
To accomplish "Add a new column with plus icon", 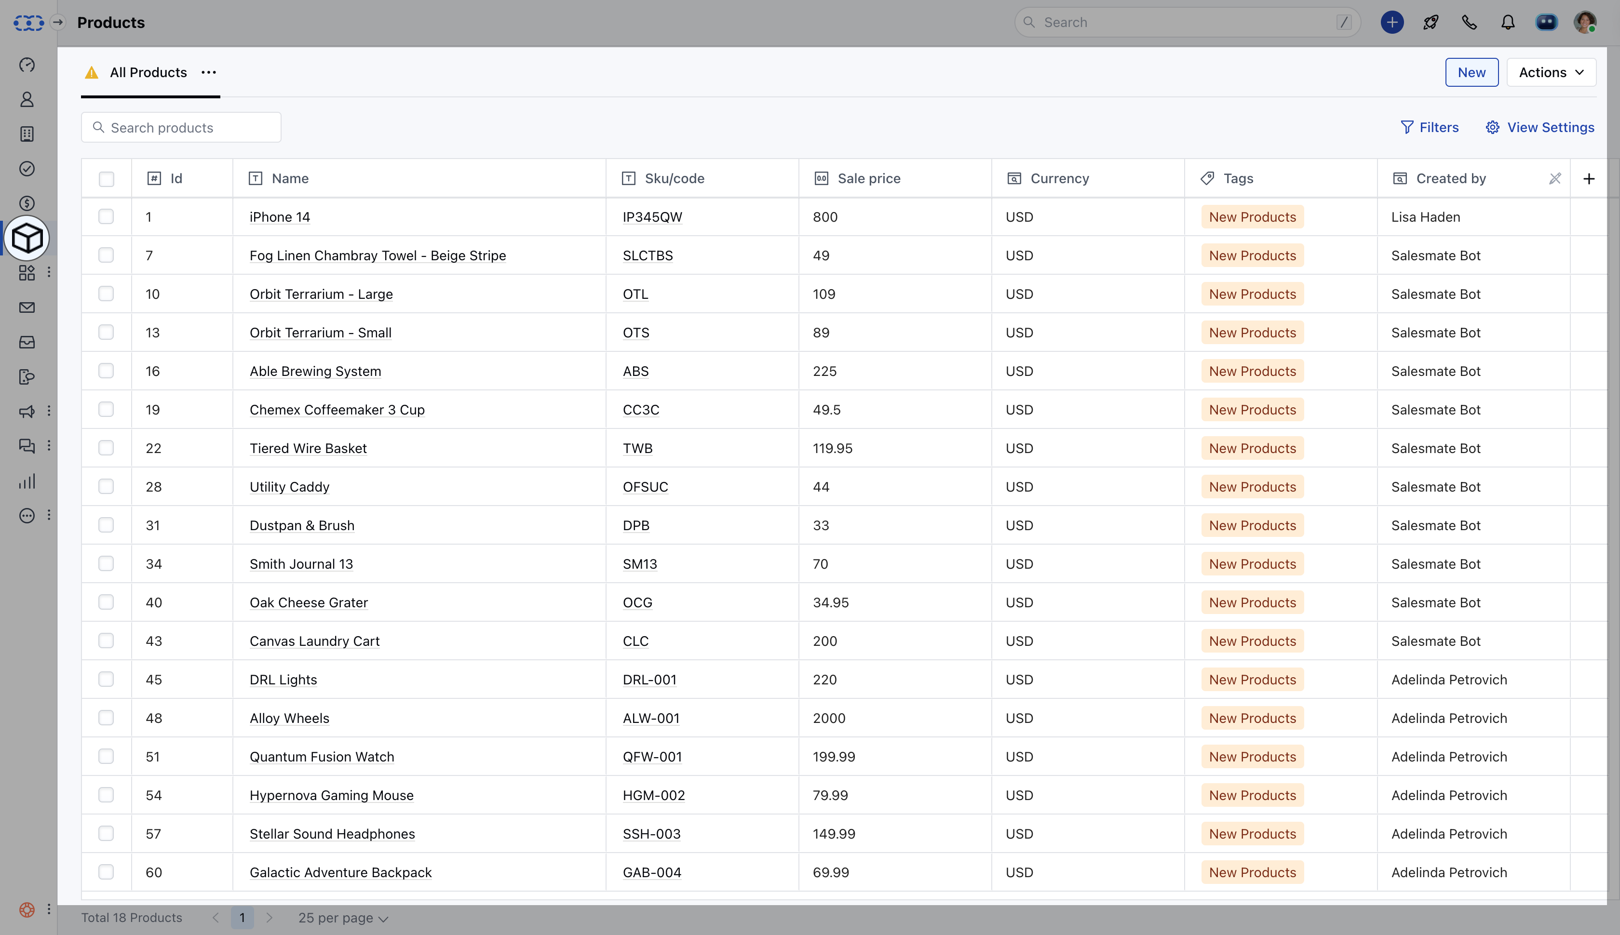I will coord(1589,178).
